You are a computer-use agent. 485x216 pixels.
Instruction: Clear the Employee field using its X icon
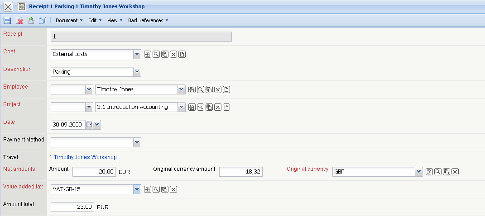218,89
